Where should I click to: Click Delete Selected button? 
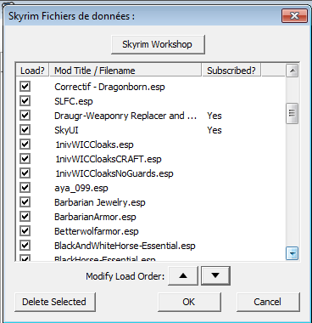(x=55, y=302)
